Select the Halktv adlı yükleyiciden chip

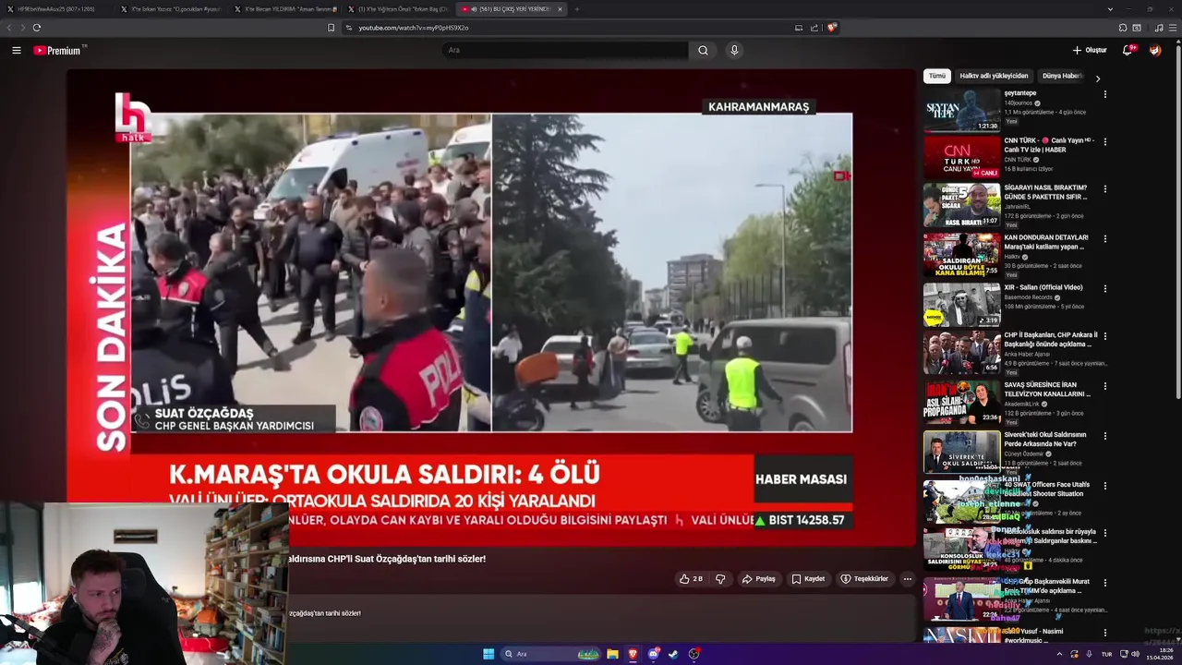[994, 76]
